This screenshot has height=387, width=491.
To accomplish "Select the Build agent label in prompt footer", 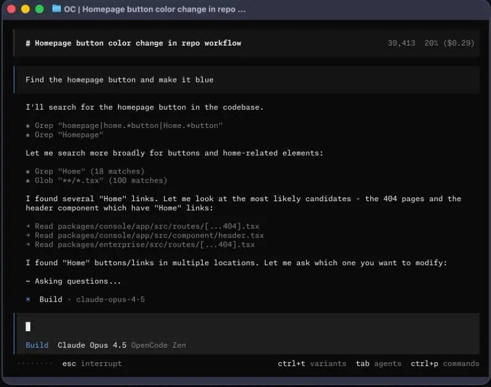I will coord(37,345).
